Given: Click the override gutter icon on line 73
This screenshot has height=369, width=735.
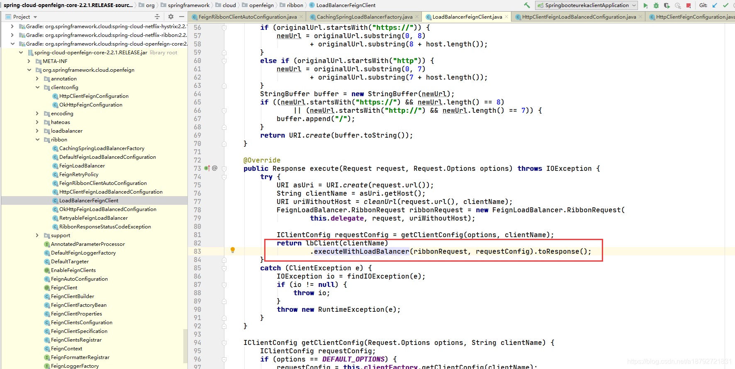Looking at the screenshot, I should pos(207,168).
